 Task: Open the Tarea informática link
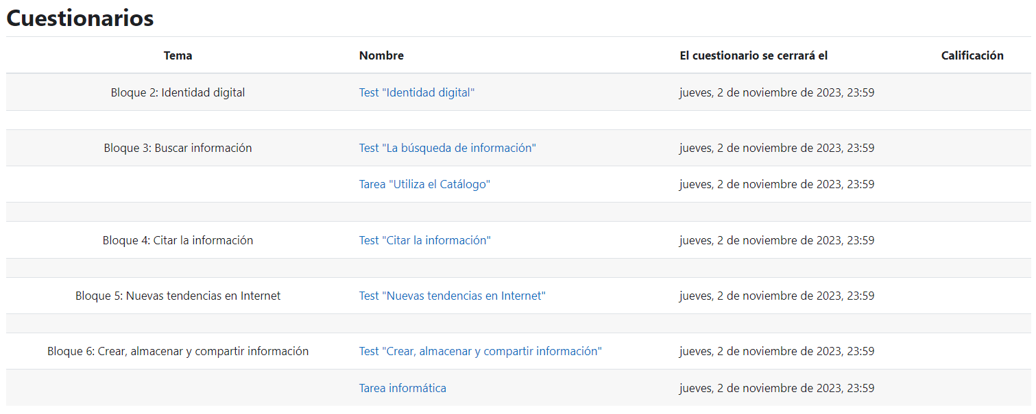[402, 388]
